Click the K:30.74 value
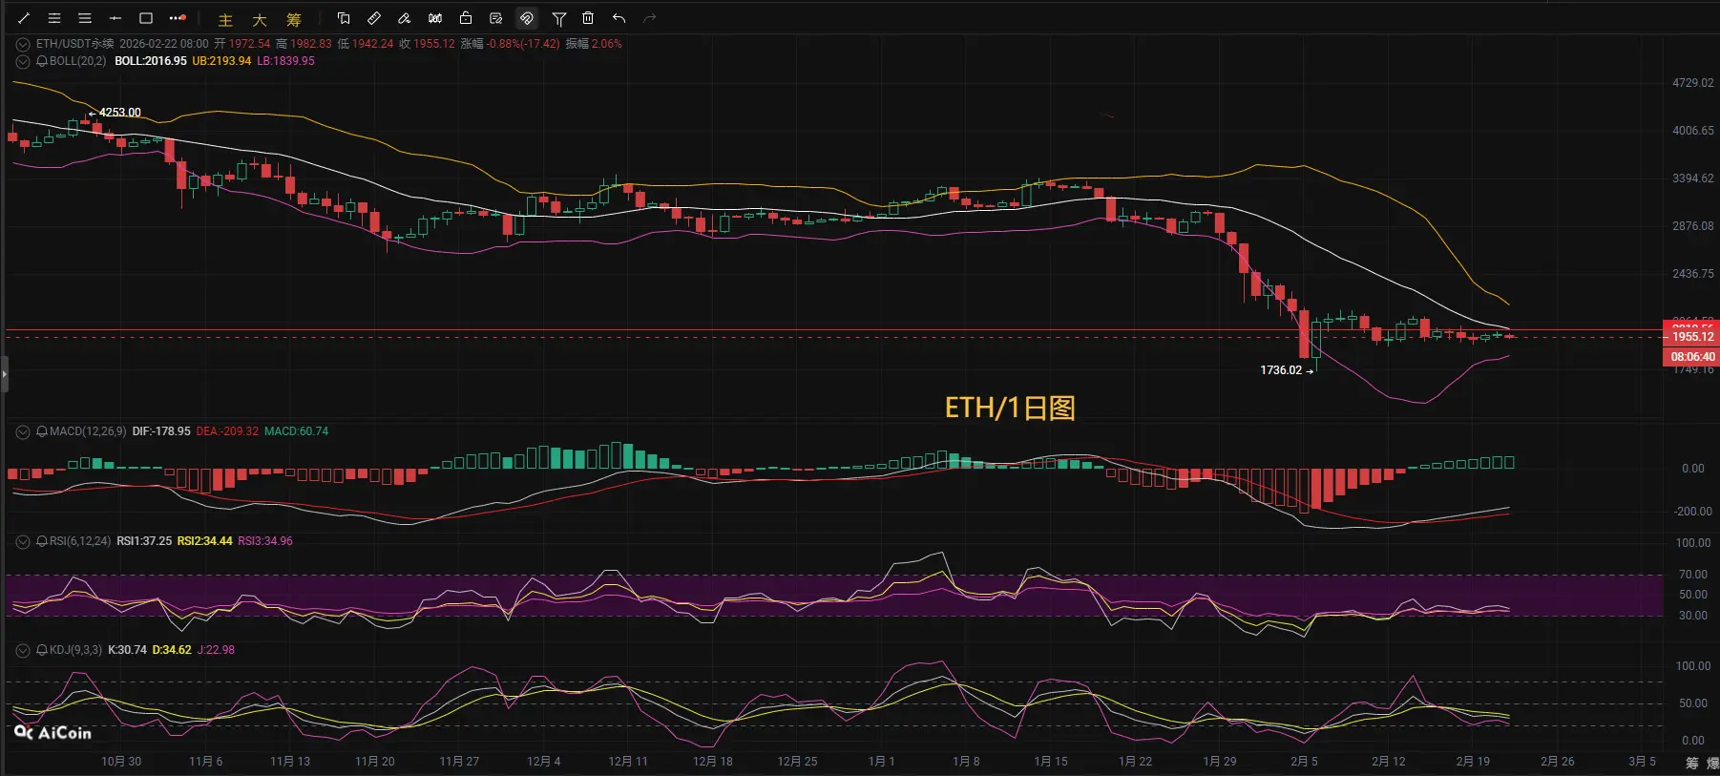 pyautogui.click(x=127, y=650)
